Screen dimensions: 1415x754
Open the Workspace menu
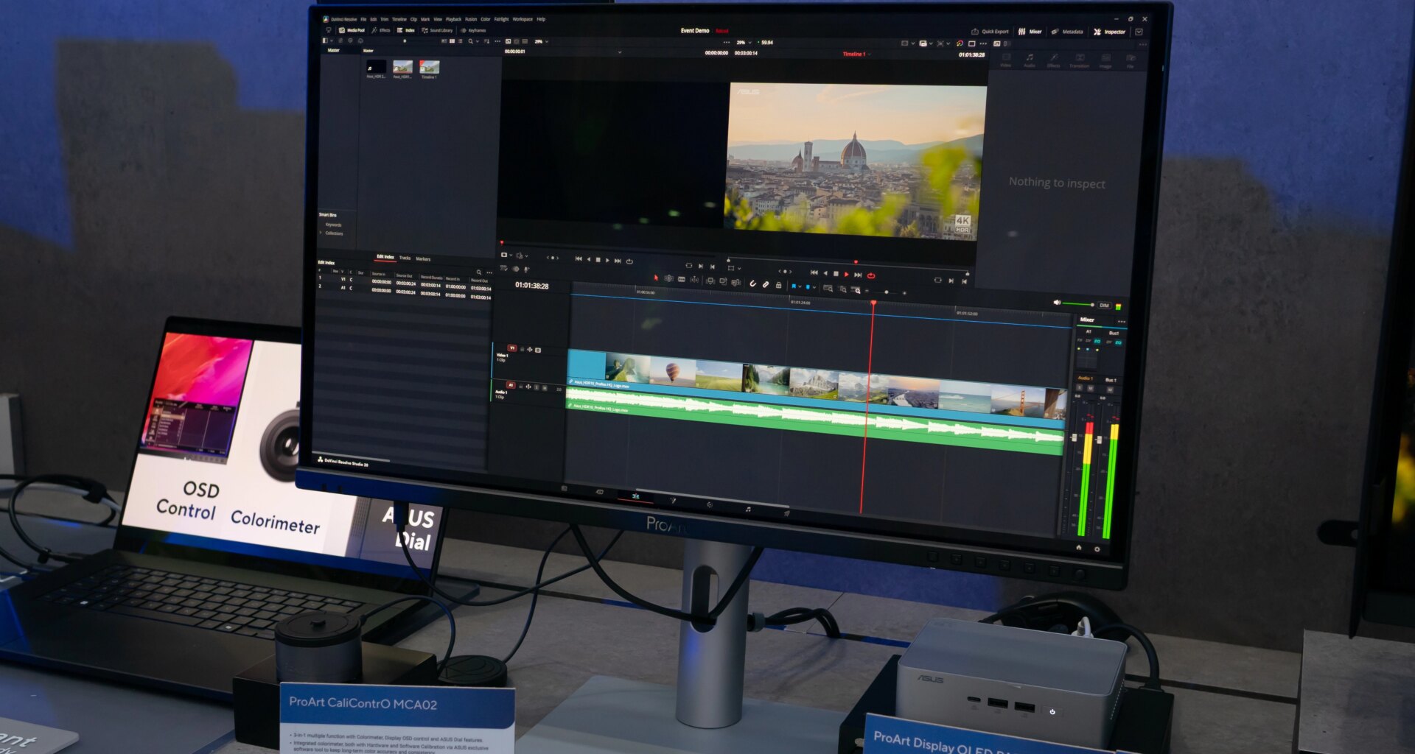click(x=523, y=19)
